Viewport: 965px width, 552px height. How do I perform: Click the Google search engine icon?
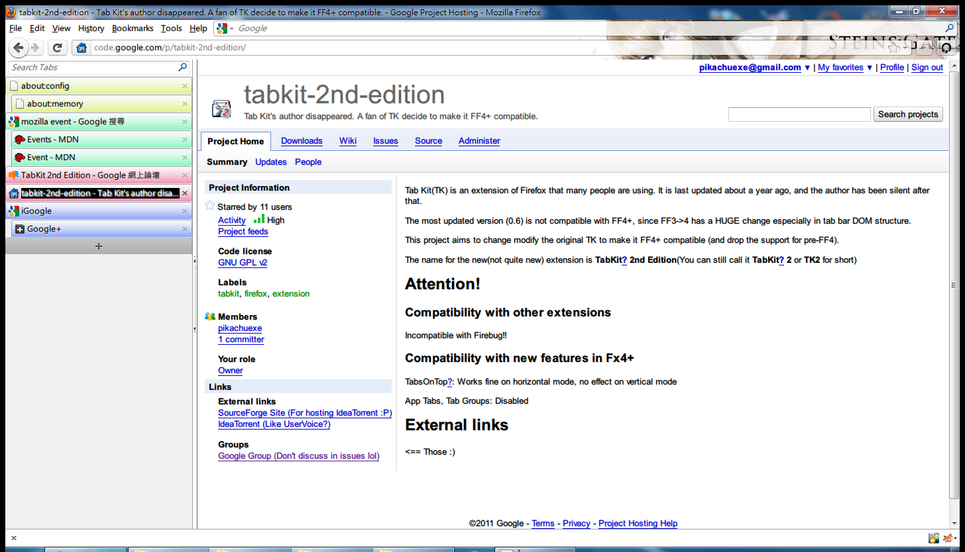221,28
